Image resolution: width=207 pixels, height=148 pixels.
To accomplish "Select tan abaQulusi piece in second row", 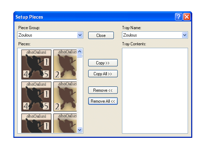I will tap(65, 97).
